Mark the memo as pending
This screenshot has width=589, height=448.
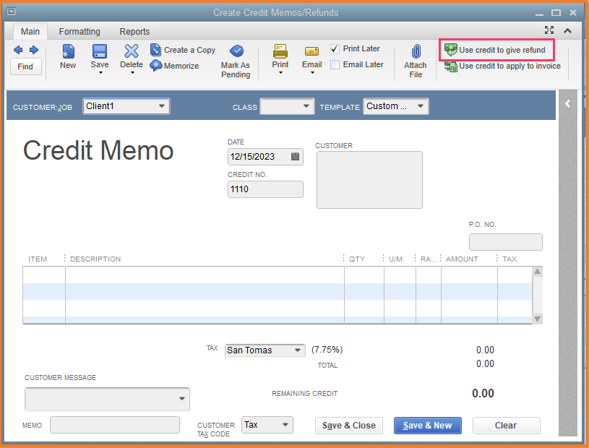pyautogui.click(x=236, y=61)
